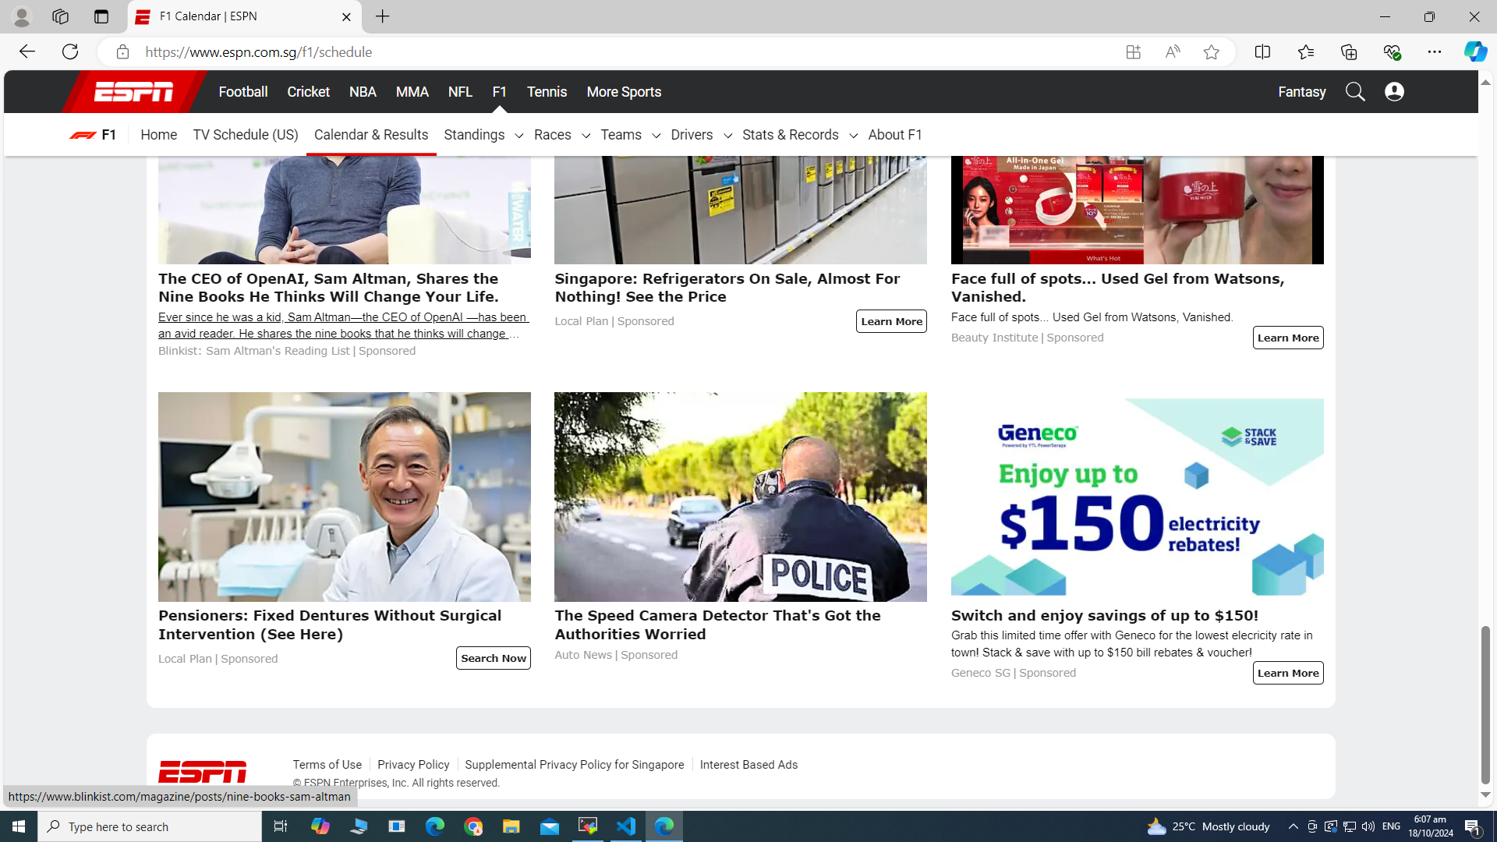The image size is (1497, 842).
Task: Expand the Teams dropdown chevron
Action: (x=656, y=136)
